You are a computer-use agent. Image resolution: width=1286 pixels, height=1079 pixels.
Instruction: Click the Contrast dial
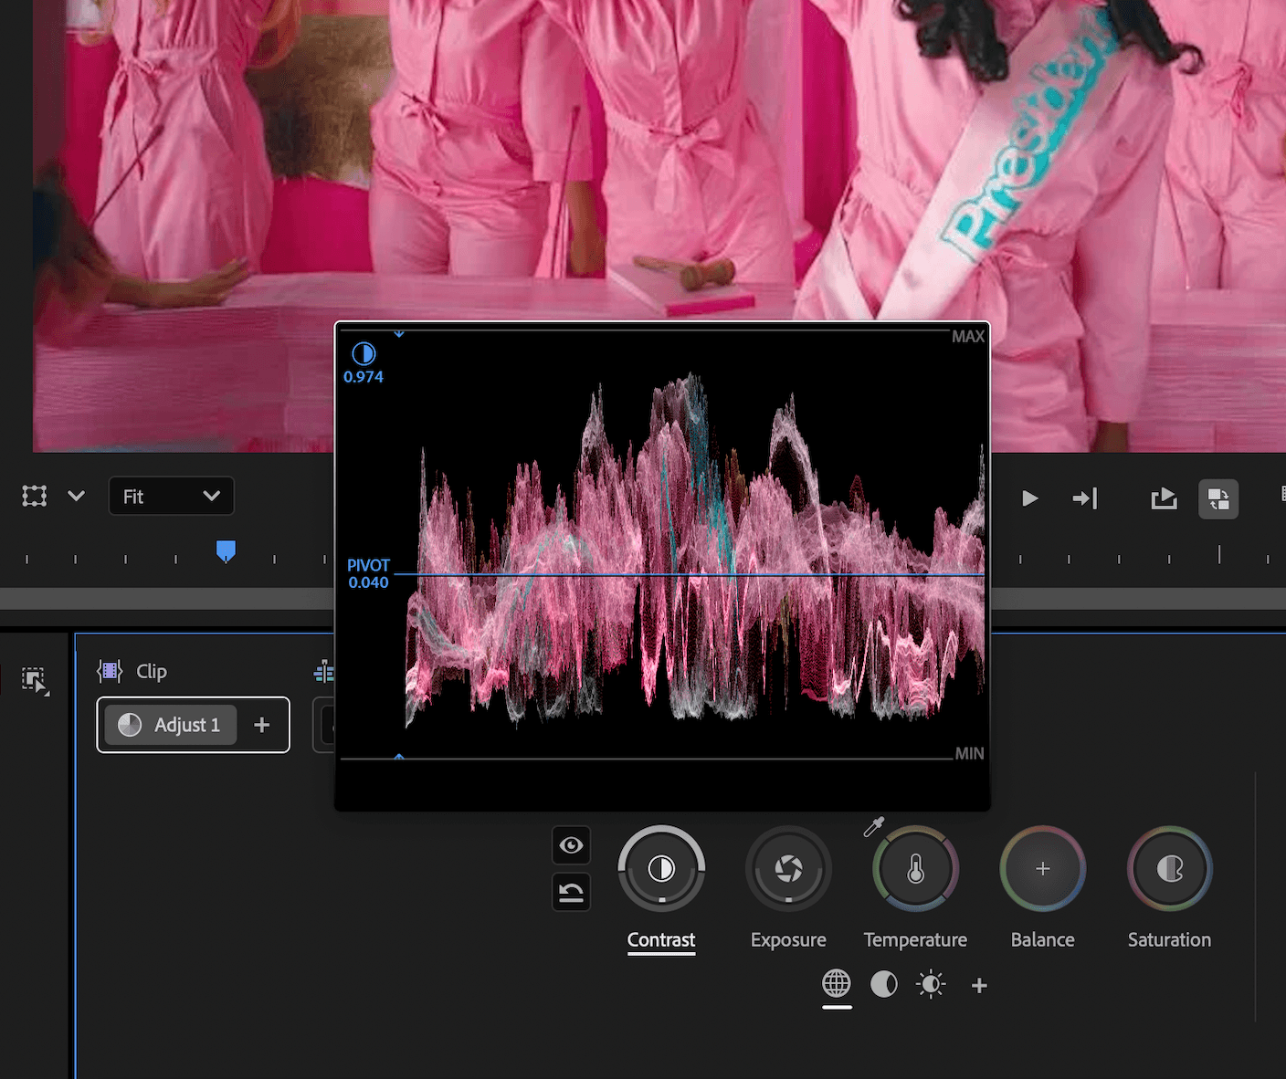[661, 868]
